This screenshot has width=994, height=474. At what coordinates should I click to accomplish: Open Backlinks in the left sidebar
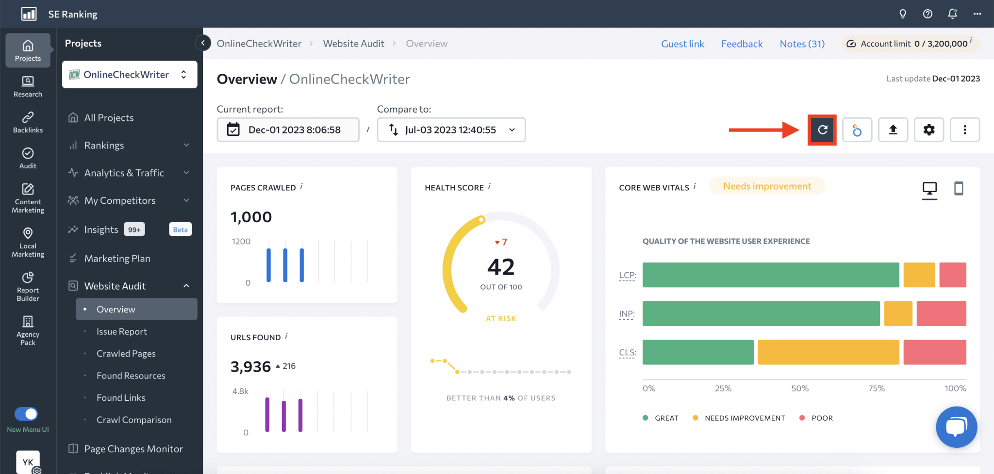click(28, 122)
